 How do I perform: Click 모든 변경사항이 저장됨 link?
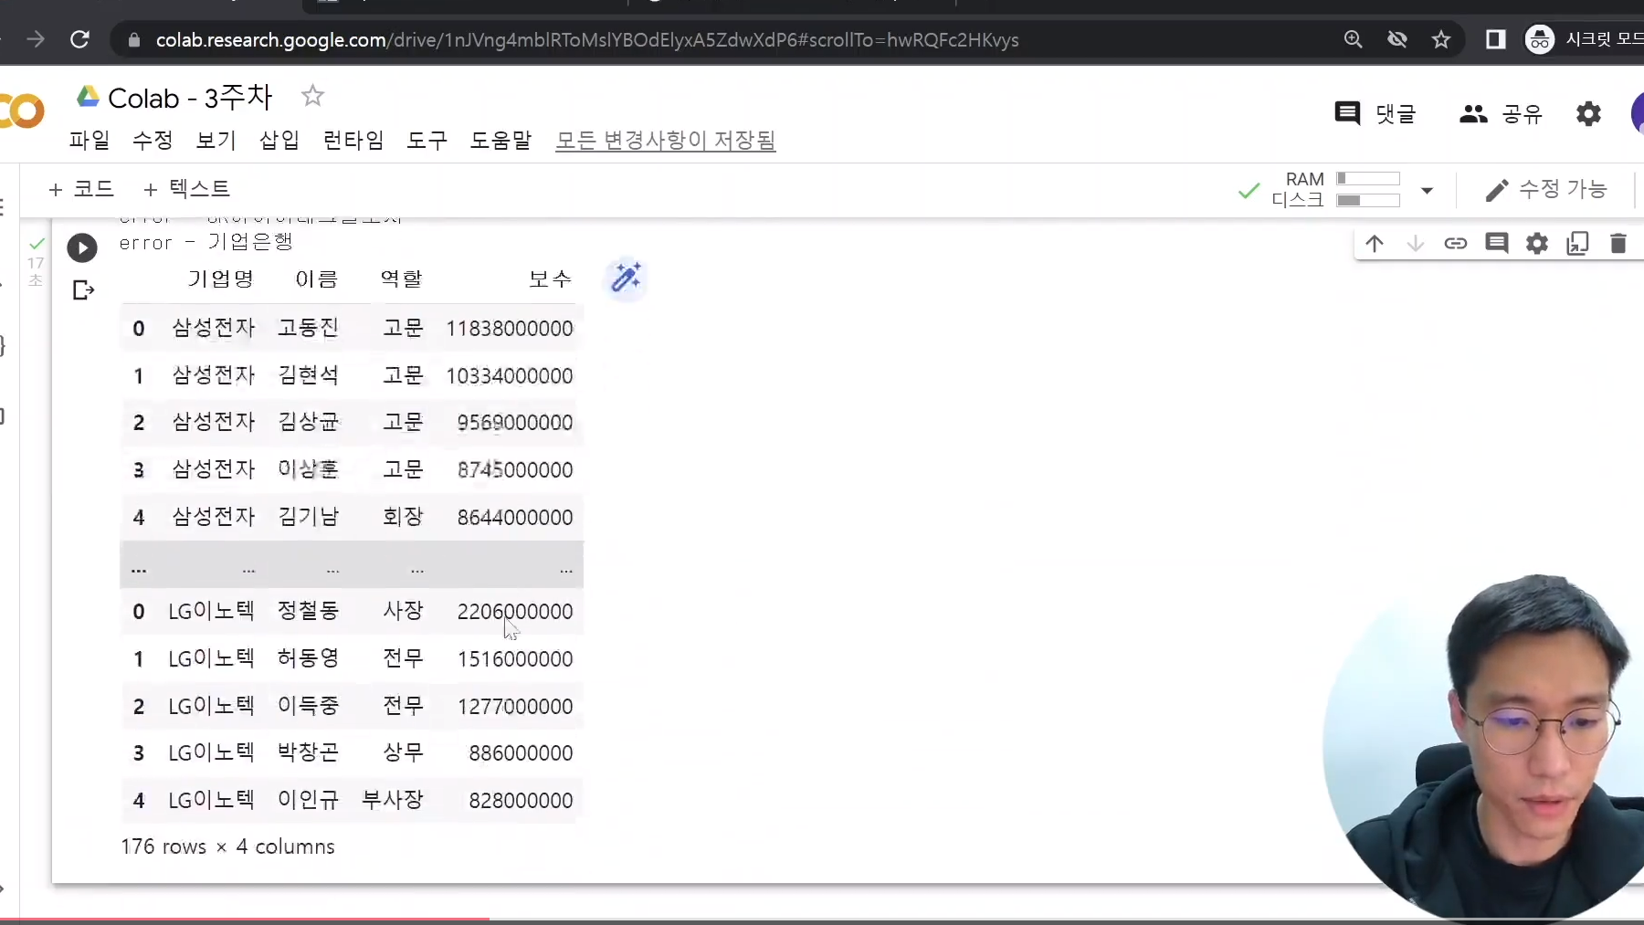[x=666, y=140]
